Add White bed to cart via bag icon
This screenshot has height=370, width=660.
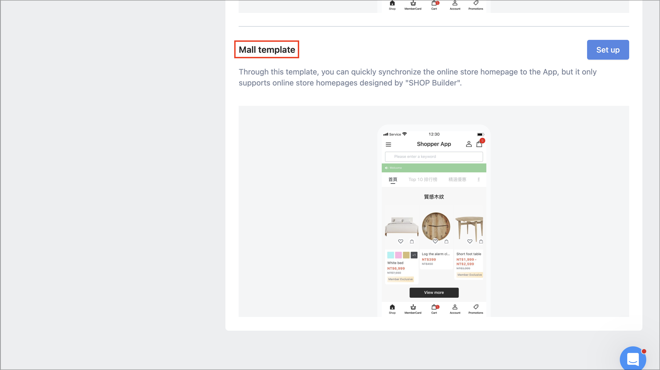(412, 241)
